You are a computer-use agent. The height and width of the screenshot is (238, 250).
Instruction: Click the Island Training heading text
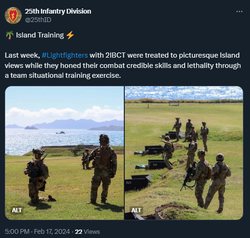tap(40, 35)
